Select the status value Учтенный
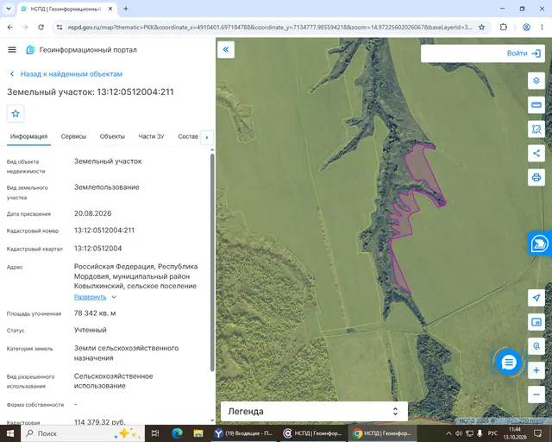 pos(90,330)
